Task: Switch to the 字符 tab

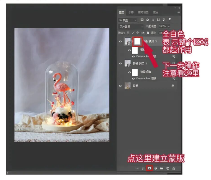Action: (131, 12)
